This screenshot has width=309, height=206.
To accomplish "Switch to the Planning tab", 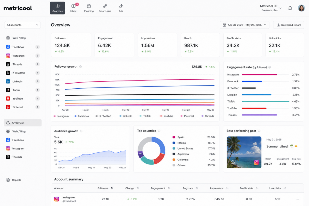I will click(x=89, y=8).
